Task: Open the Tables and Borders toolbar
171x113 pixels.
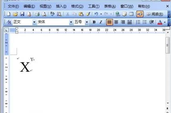Action: (x=125, y=14)
